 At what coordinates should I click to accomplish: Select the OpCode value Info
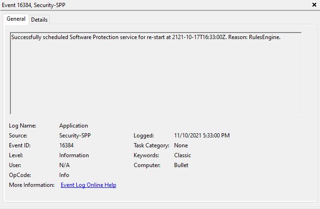point(64,175)
